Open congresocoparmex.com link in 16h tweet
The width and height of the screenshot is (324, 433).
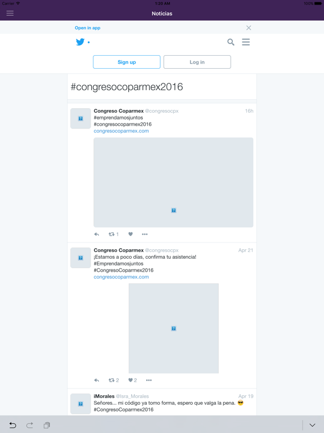[121, 131]
